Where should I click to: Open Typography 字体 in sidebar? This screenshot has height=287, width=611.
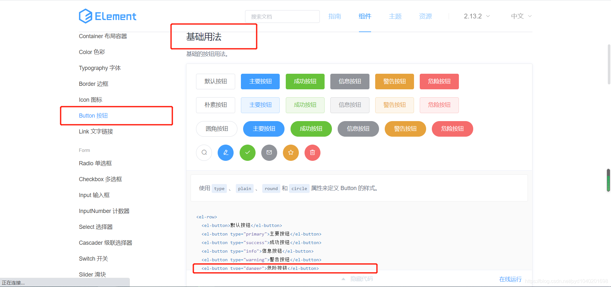tap(100, 68)
